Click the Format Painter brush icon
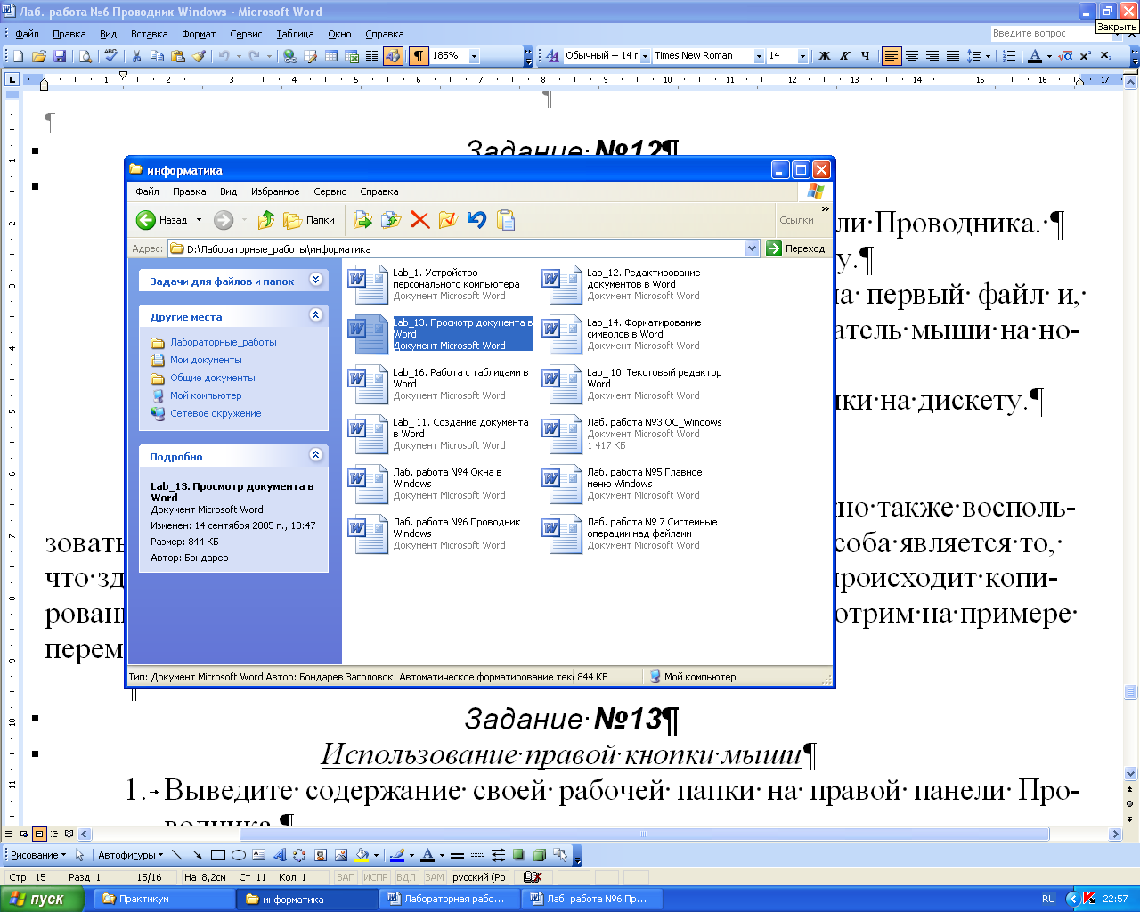 (x=199, y=56)
